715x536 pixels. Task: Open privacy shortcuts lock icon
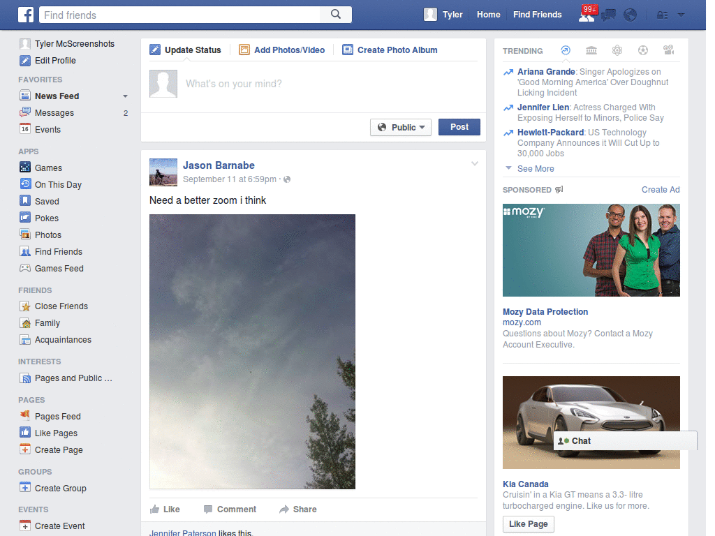(x=662, y=15)
